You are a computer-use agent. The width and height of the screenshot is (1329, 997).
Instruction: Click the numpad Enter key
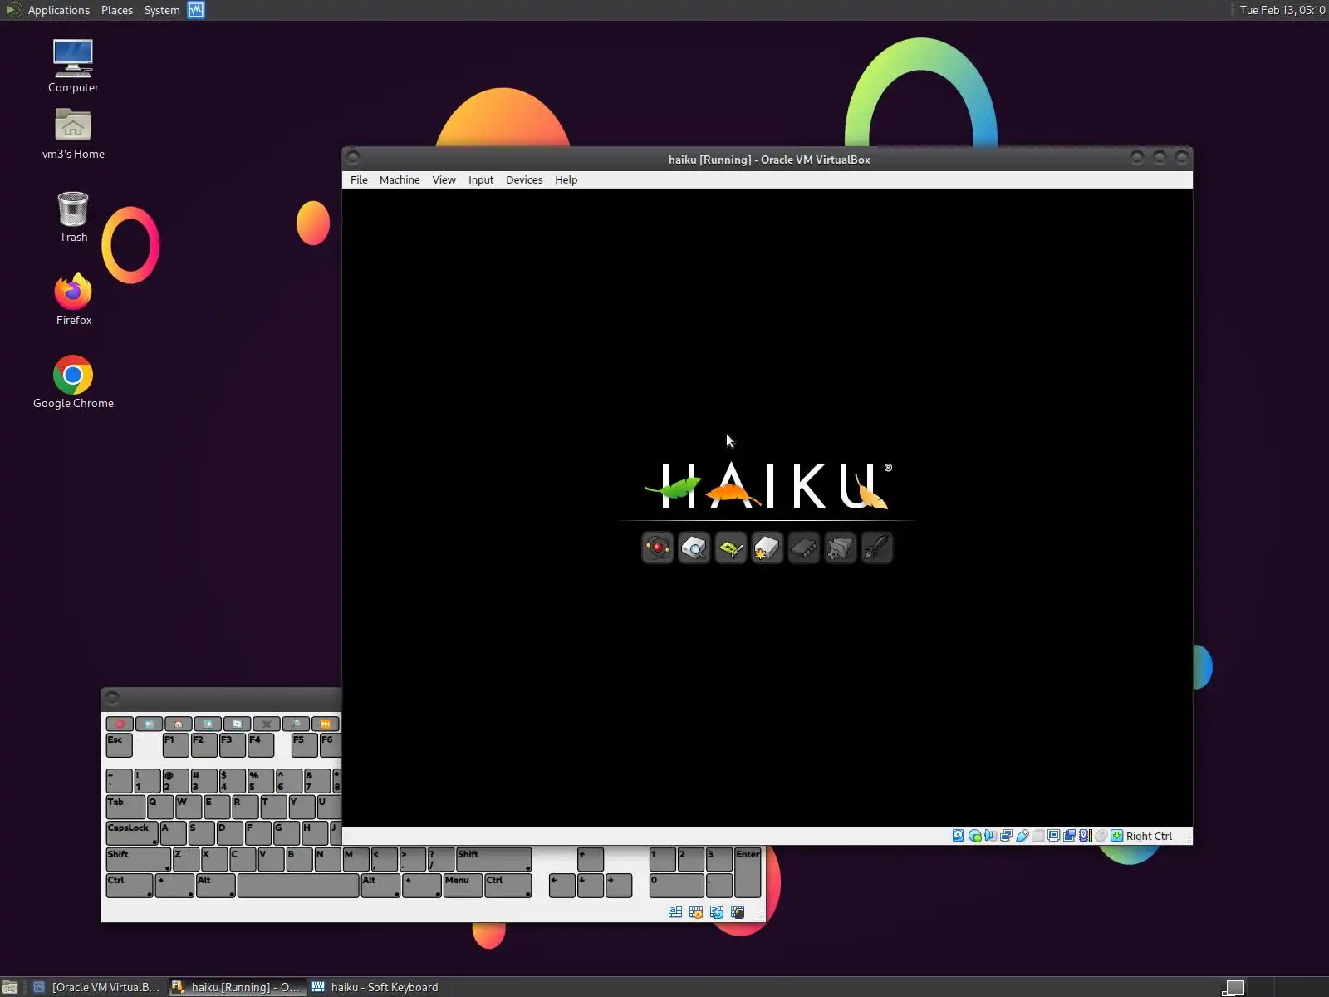[x=748, y=872]
